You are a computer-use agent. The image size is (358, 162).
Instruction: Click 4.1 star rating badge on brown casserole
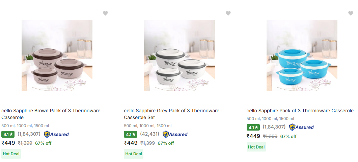[x=8, y=134]
